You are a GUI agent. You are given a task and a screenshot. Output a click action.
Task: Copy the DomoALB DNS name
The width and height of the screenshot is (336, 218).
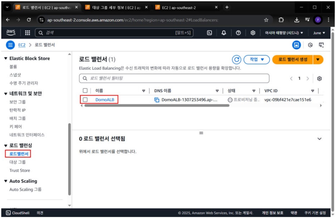[x=157, y=100]
